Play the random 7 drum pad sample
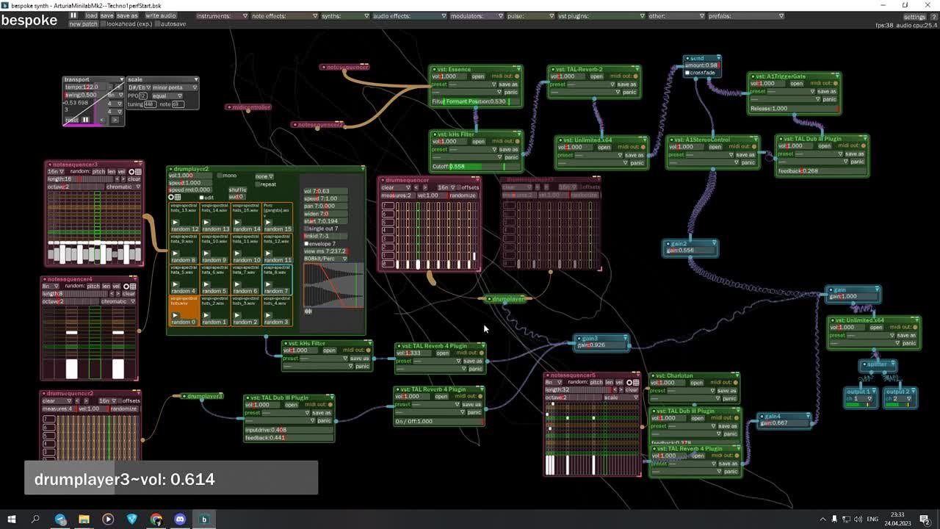Screen dimensions: 940x529 click(x=267, y=284)
